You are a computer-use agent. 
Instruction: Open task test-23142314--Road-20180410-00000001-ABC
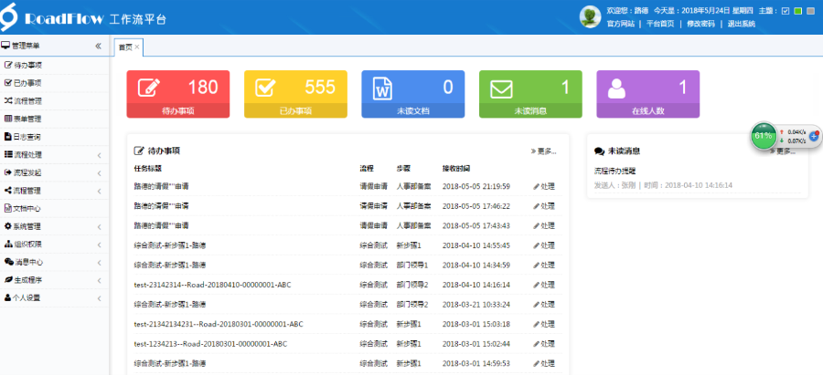click(x=212, y=285)
